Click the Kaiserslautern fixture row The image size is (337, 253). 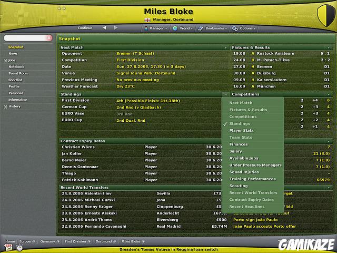tap(281, 80)
